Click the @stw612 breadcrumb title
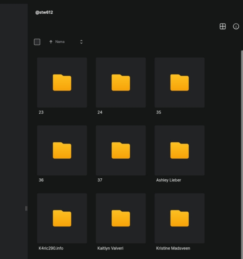This screenshot has width=243, height=259. 44,12
